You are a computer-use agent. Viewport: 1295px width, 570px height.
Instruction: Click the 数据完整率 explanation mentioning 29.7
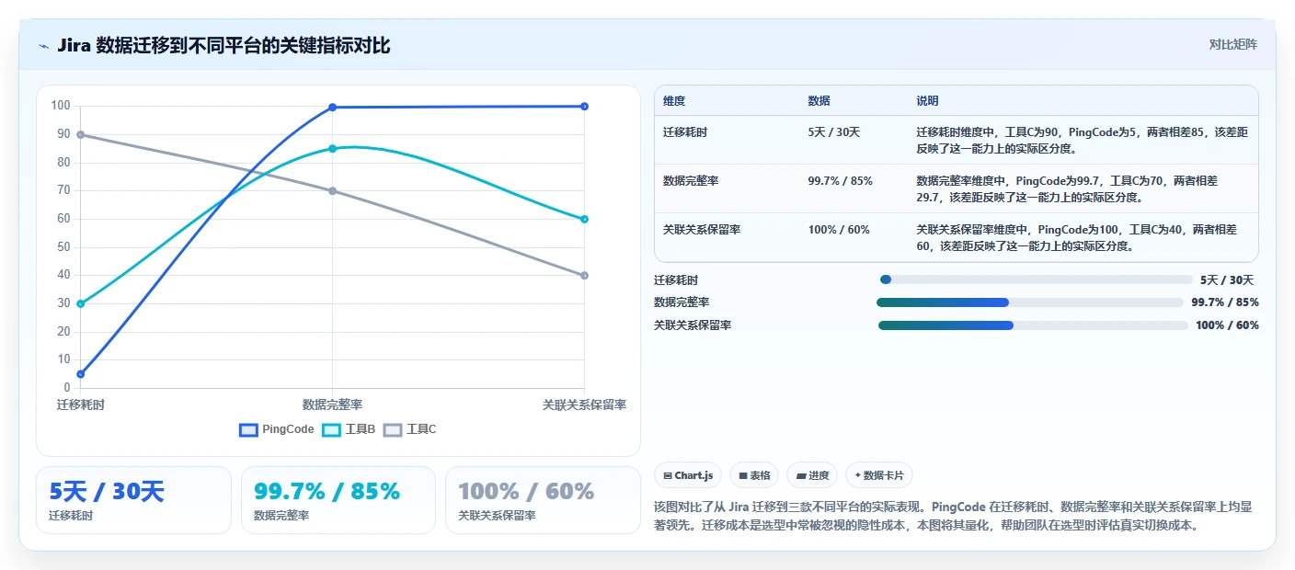click(x=1068, y=188)
